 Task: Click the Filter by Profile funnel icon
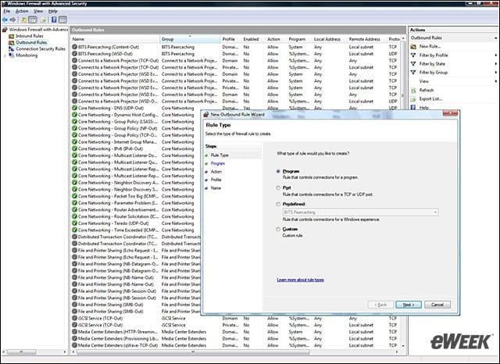pos(413,55)
